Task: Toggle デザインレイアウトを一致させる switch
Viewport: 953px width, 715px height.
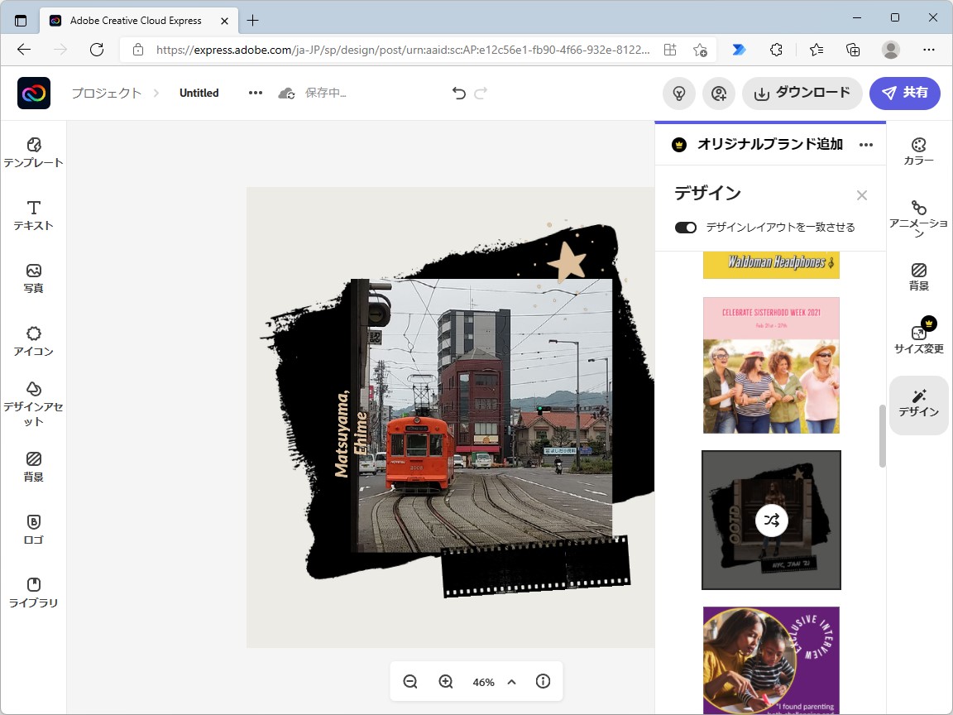Action: (x=686, y=227)
